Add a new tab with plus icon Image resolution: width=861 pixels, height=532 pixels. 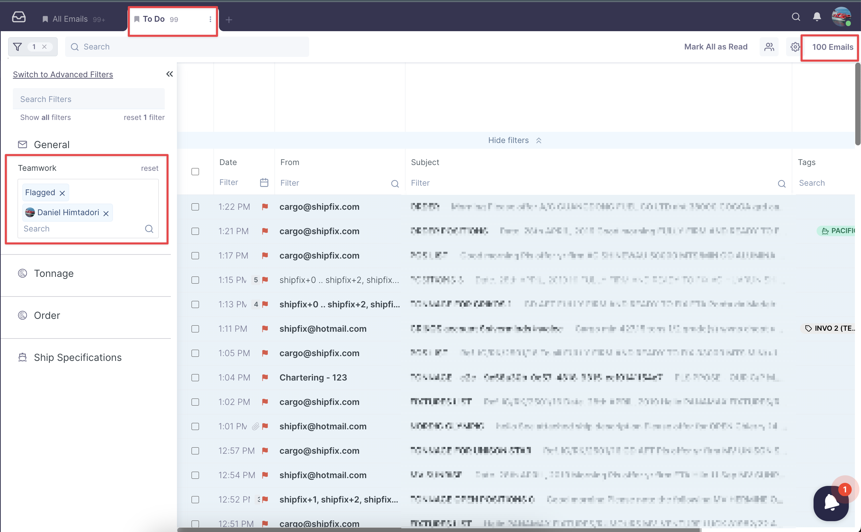(x=229, y=20)
